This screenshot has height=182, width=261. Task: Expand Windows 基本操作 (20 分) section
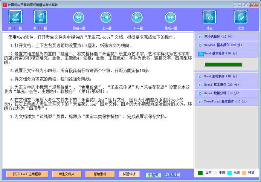(x=227, y=45)
